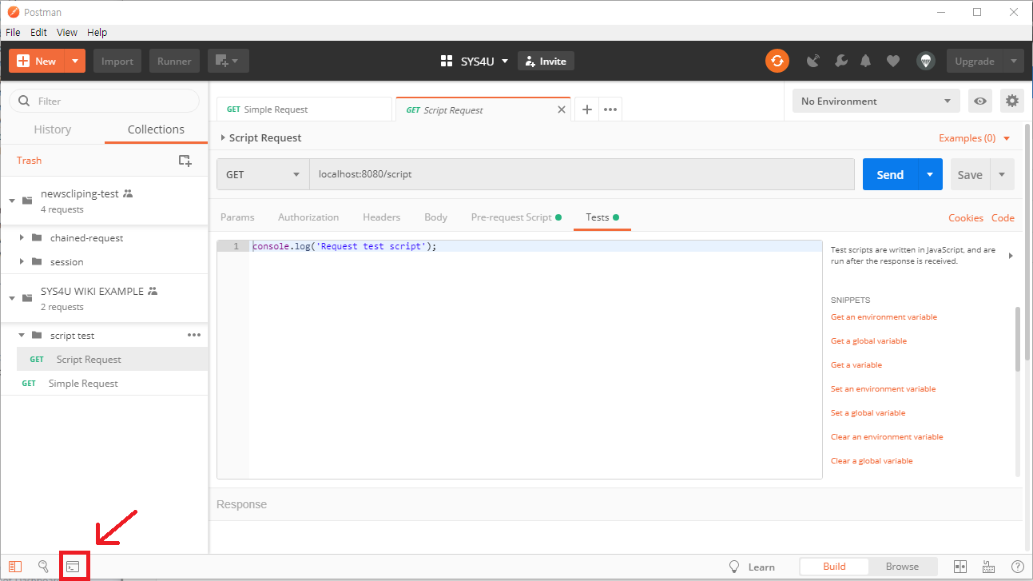Click the sync status orange icon
Image resolution: width=1033 pixels, height=581 pixels.
coord(777,61)
